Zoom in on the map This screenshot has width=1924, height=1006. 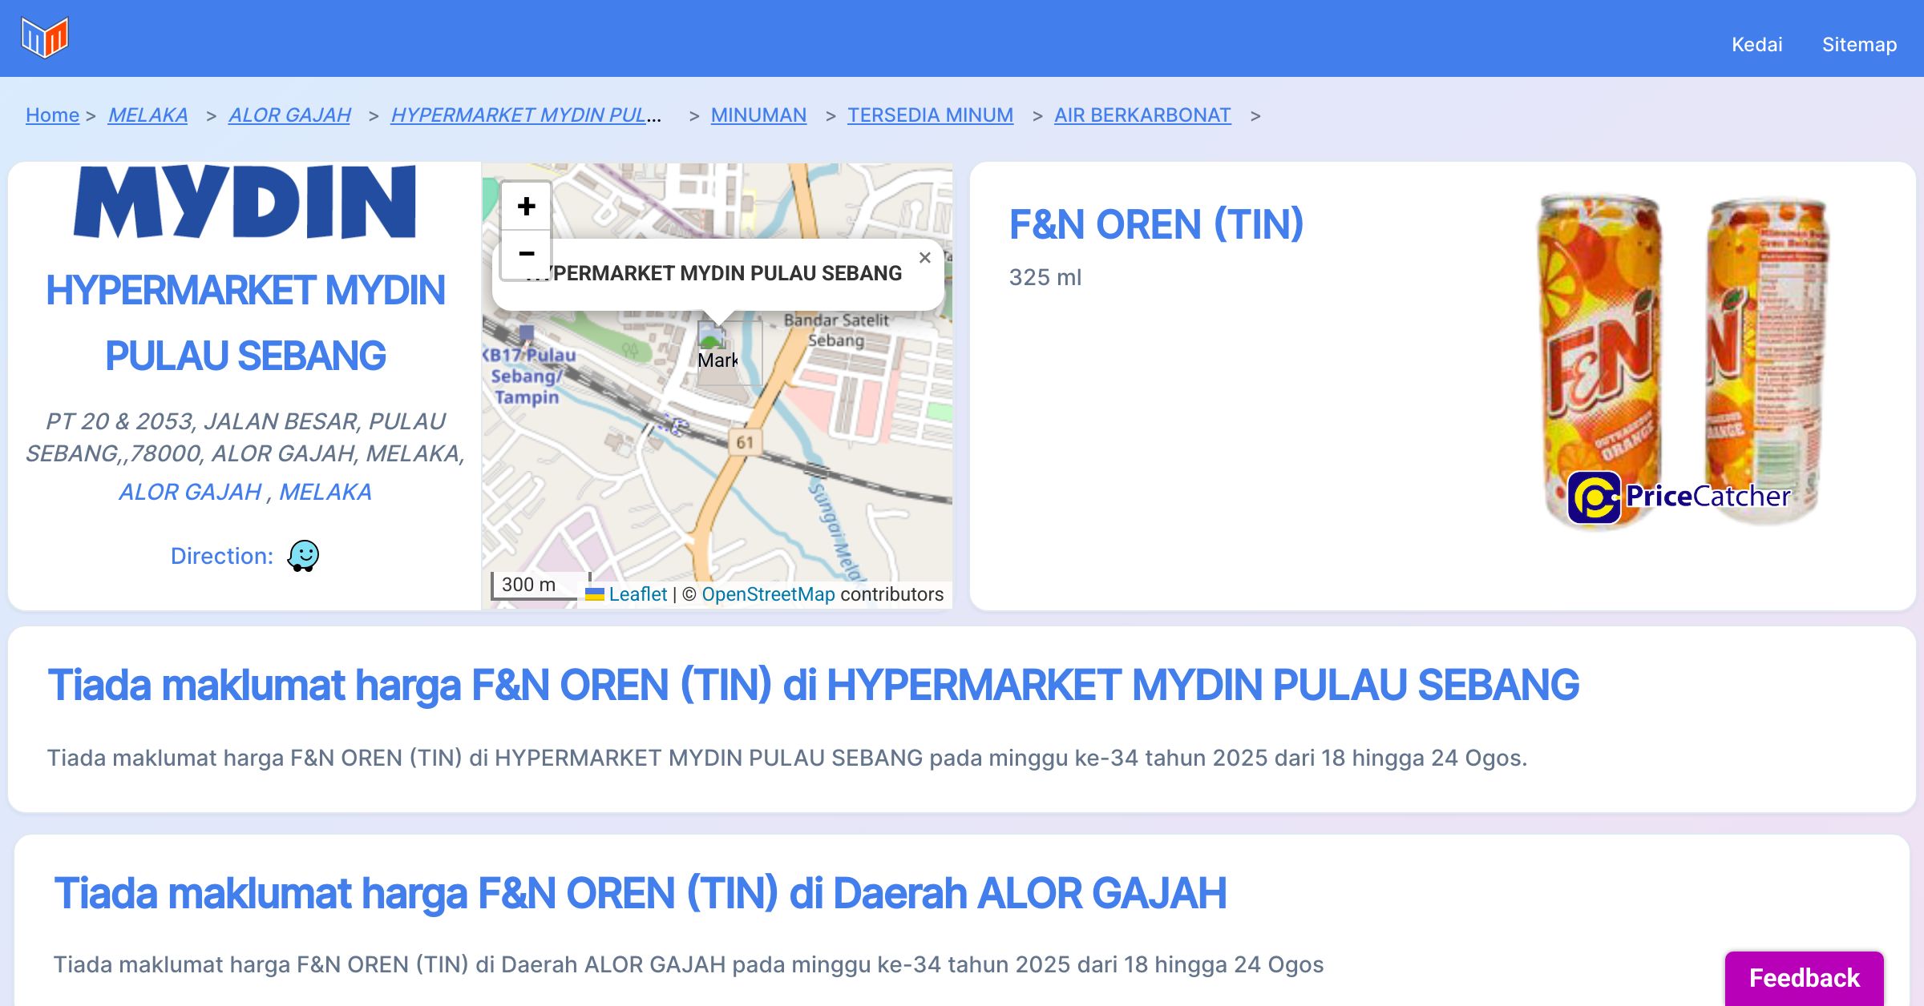526,207
